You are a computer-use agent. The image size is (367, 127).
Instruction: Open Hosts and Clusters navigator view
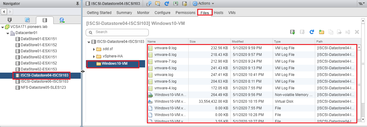(9, 20)
